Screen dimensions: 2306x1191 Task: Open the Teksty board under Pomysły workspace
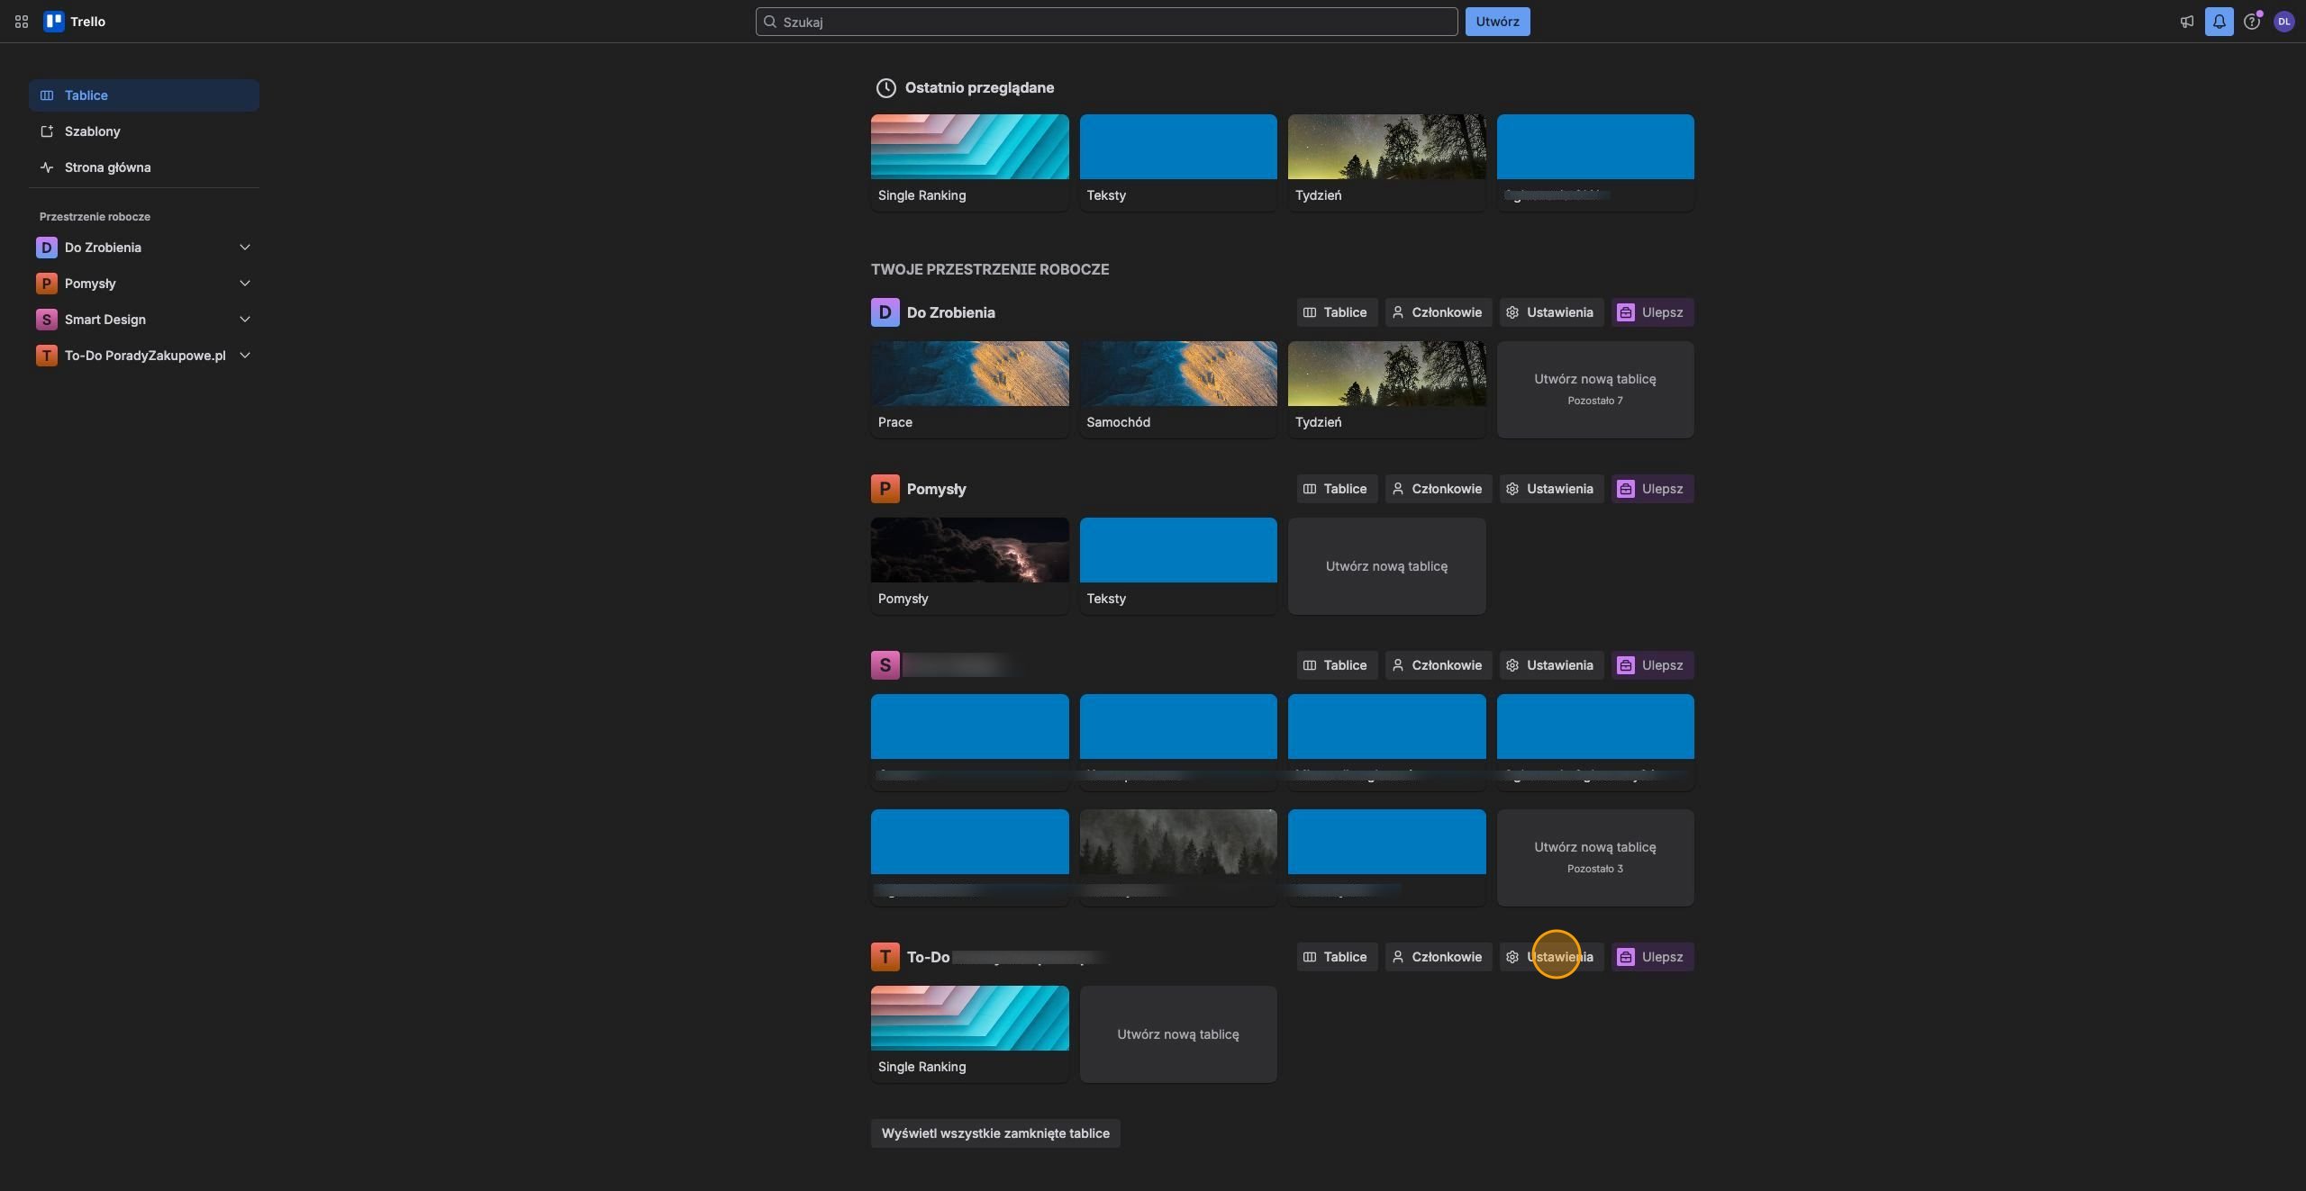tap(1178, 566)
